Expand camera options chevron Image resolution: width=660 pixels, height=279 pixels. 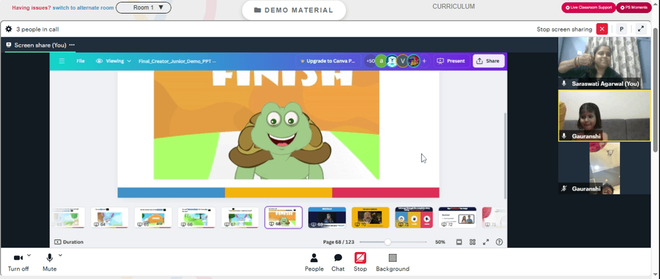[29, 255]
